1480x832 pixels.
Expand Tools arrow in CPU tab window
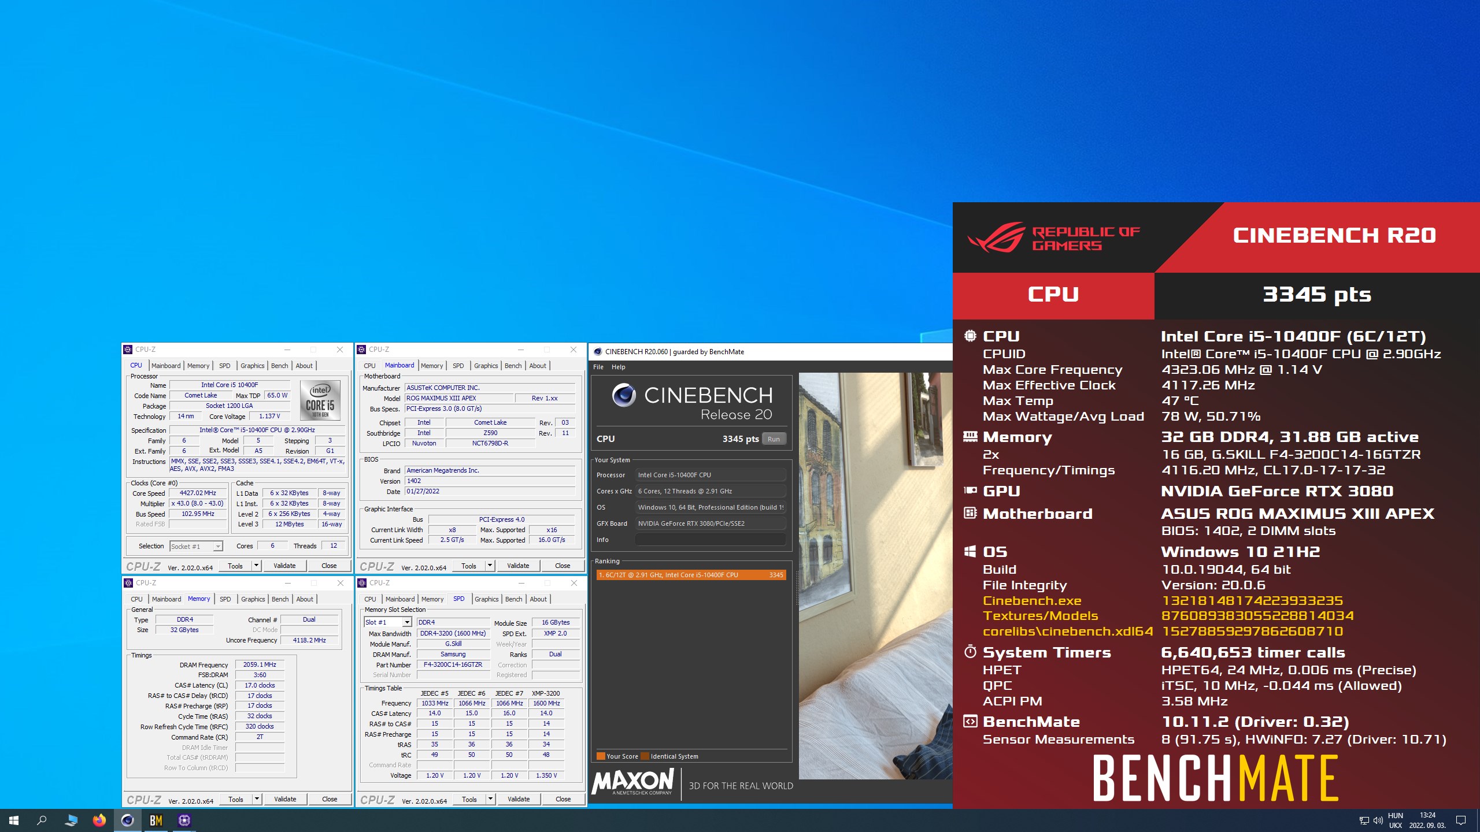256,566
